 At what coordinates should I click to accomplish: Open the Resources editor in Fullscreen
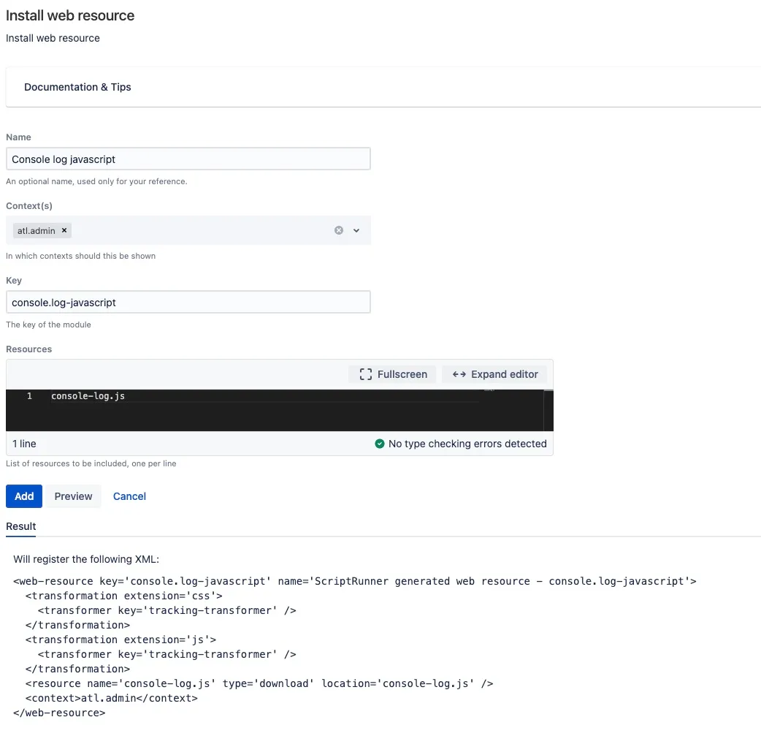[x=393, y=374]
